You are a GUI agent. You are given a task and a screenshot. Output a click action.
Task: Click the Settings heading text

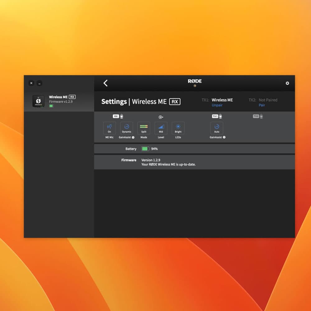[114, 102]
